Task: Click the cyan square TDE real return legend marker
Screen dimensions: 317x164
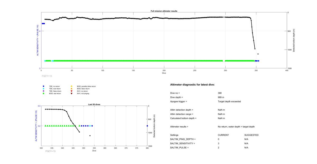Action: [44, 89]
